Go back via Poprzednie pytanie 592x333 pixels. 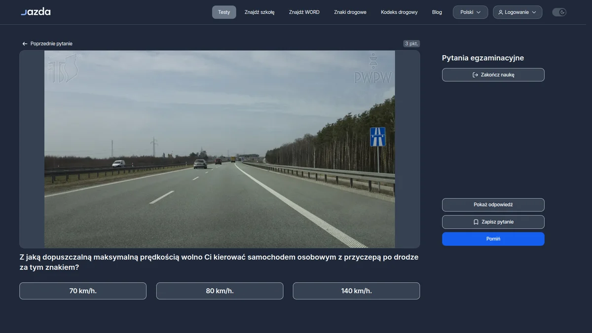47,43
